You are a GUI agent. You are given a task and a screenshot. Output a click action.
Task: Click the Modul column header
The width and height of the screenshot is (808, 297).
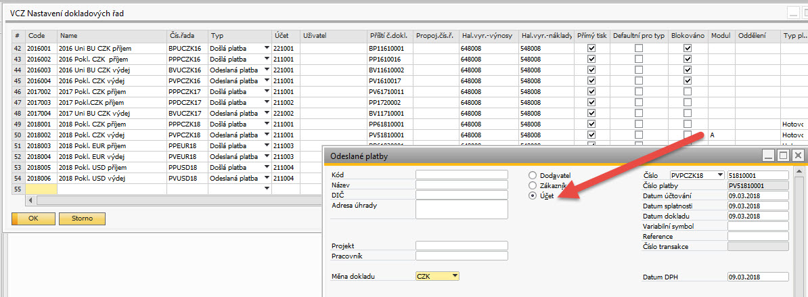(x=721, y=36)
